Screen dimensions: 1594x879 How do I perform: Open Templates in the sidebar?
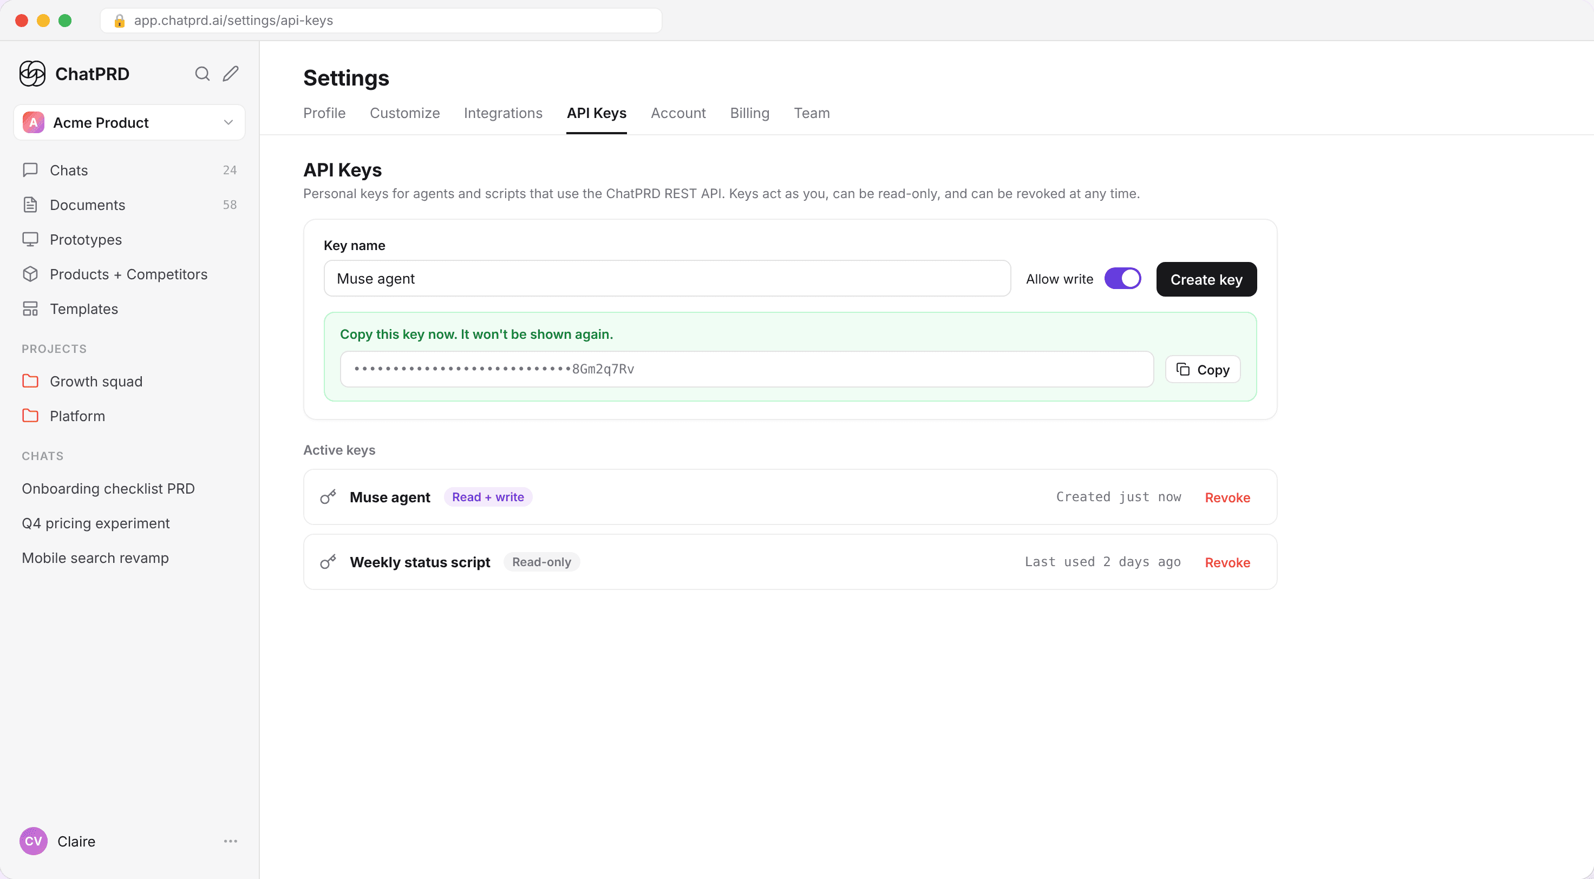pyautogui.click(x=129, y=309)
